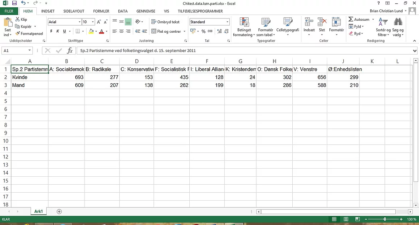419x225 pixels.
Task: Apply the yellow fill color bucket
Action: coord(91,31)
